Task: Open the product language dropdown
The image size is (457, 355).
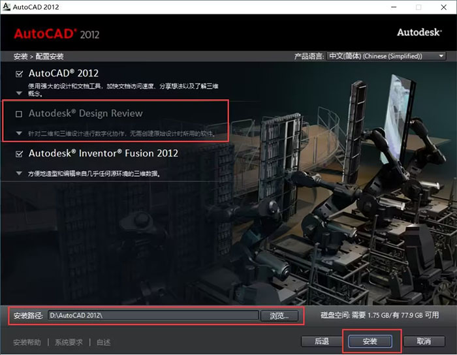Action: [386, 56]
